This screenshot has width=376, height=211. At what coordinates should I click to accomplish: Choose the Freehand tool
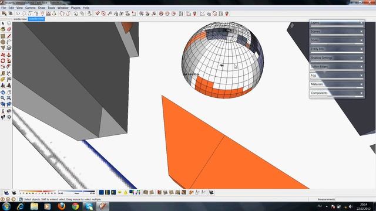[9, 48]
